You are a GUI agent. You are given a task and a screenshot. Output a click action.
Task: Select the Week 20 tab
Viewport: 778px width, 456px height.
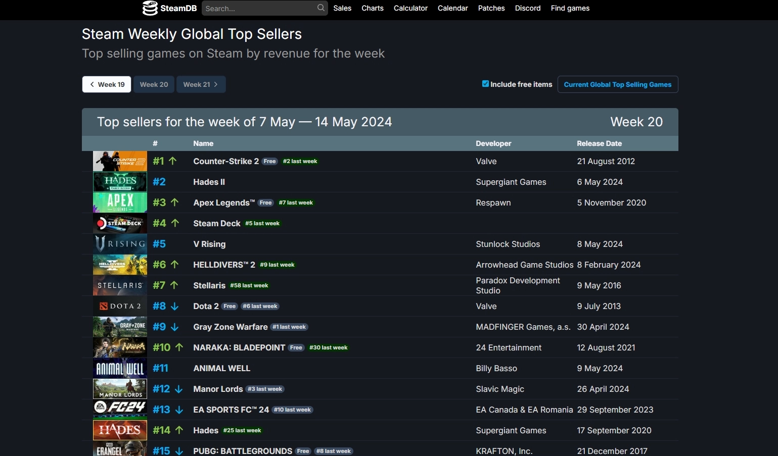pos(154,84)
